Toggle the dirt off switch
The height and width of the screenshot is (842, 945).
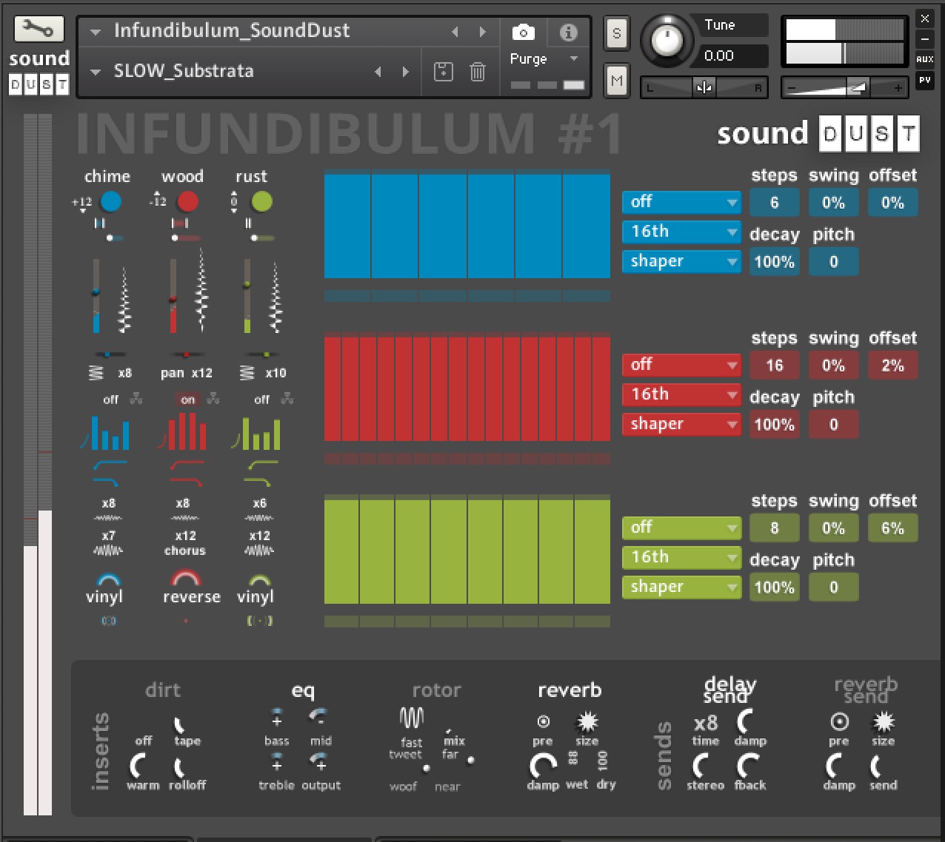click(144, 741)
